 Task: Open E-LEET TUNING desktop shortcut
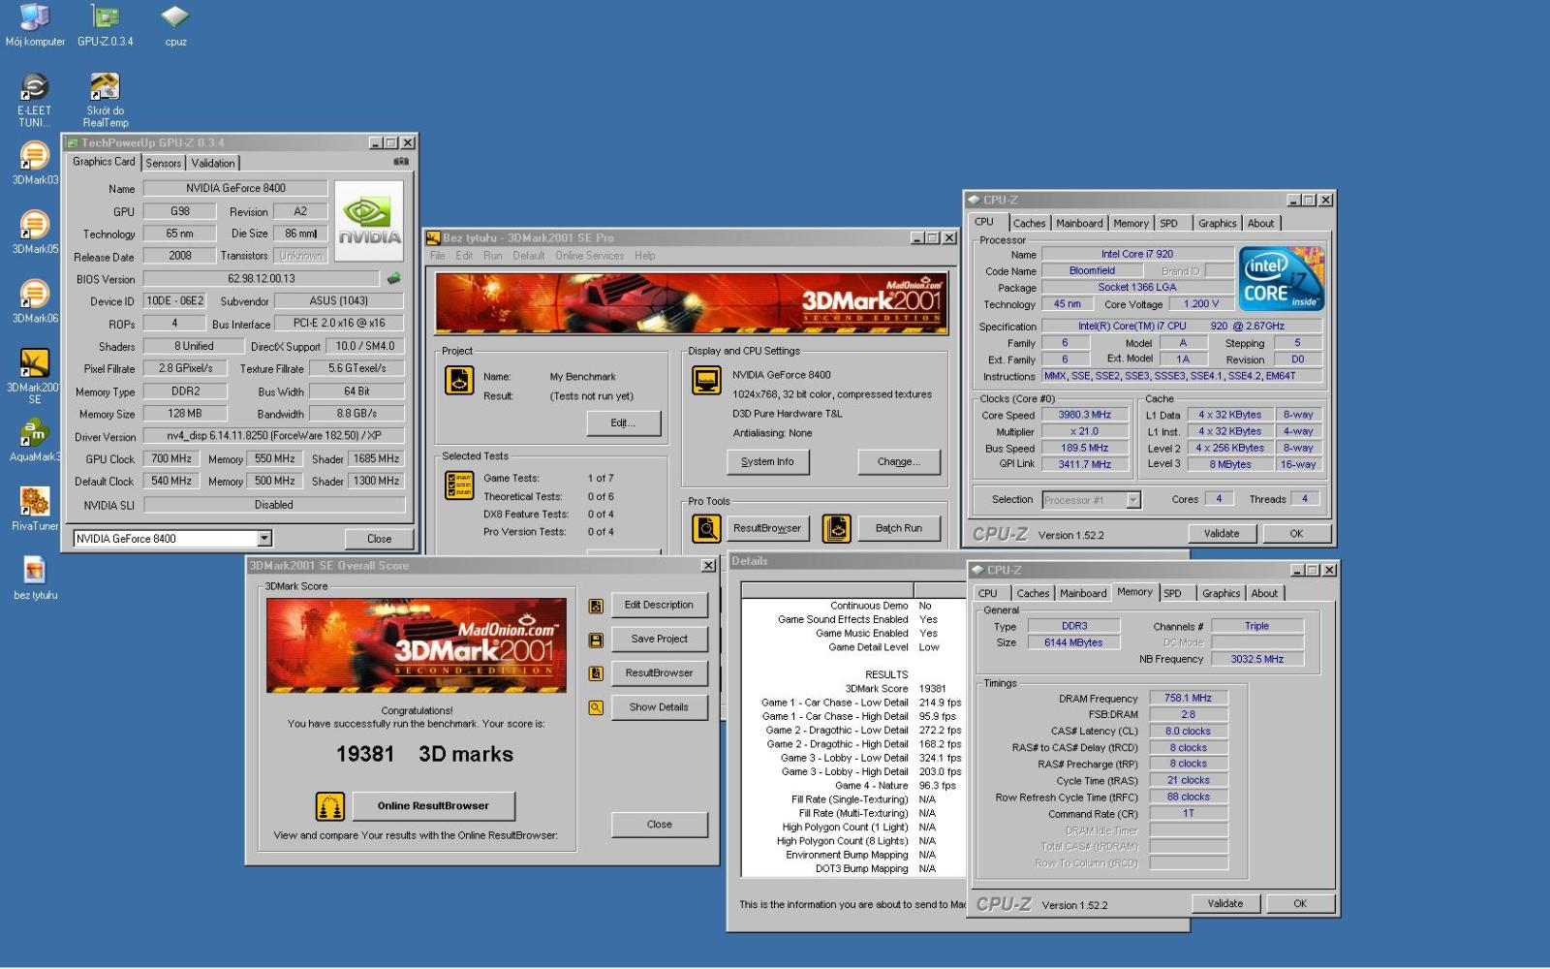[35, 100]
